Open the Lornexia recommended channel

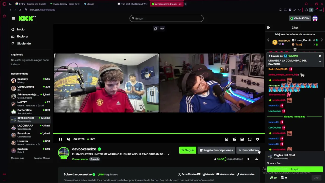[x=31, y=143]
